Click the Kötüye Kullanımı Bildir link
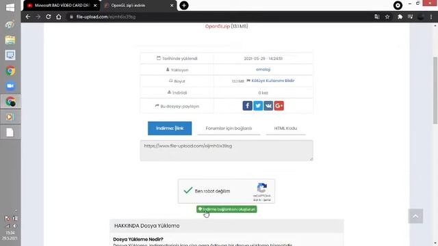438x246 pixels. [273, 81]
